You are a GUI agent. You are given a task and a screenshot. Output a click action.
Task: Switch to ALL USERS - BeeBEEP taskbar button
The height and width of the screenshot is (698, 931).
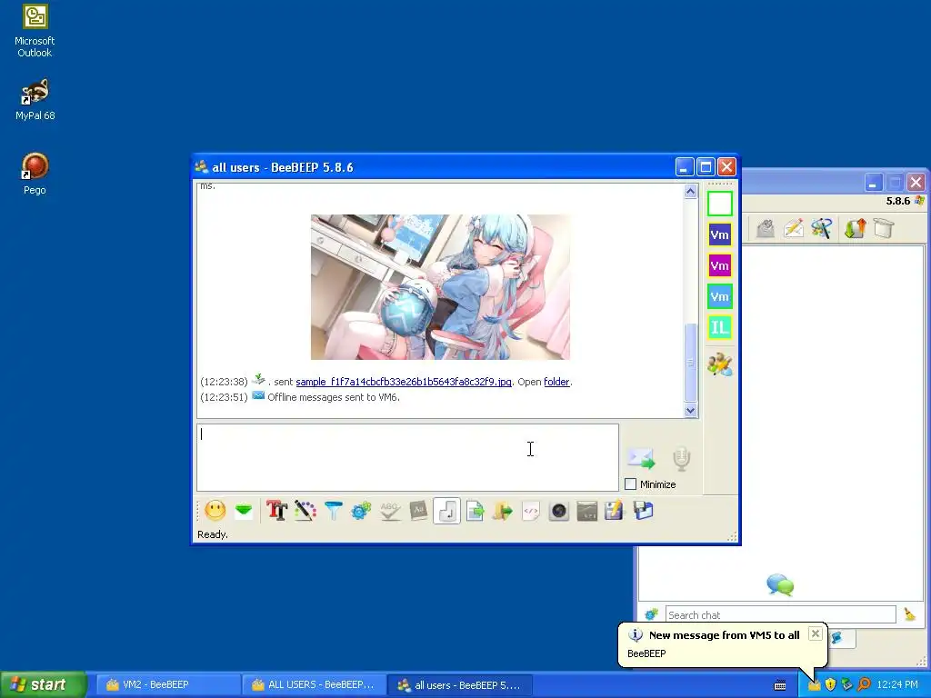(314, 684)
